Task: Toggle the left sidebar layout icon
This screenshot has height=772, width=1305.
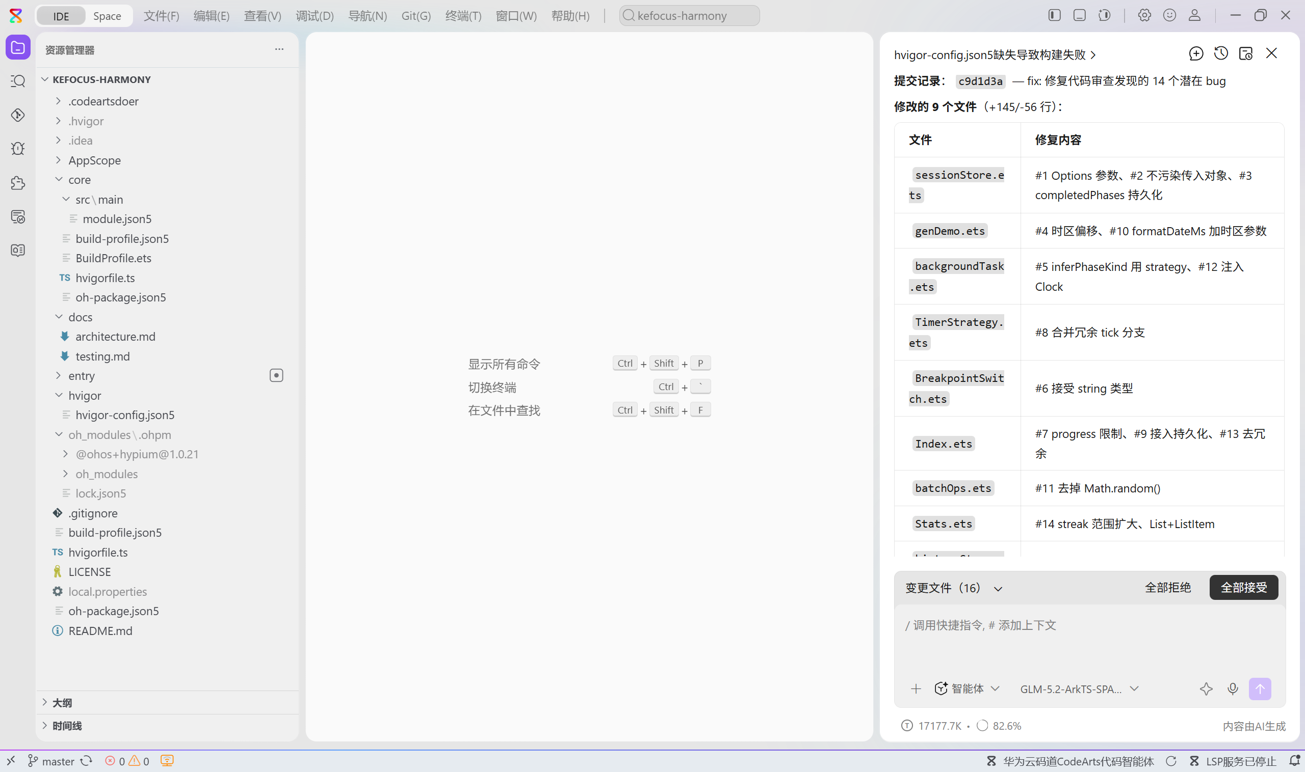Action: [1055, 15]
